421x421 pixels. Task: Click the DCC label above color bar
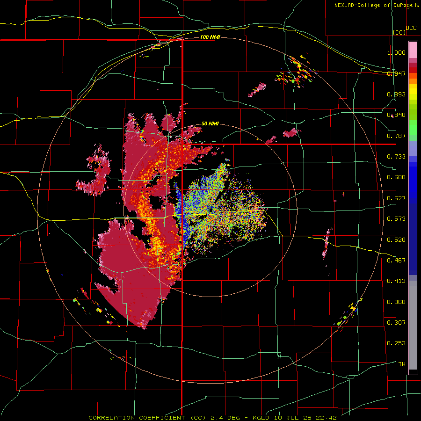411,28
